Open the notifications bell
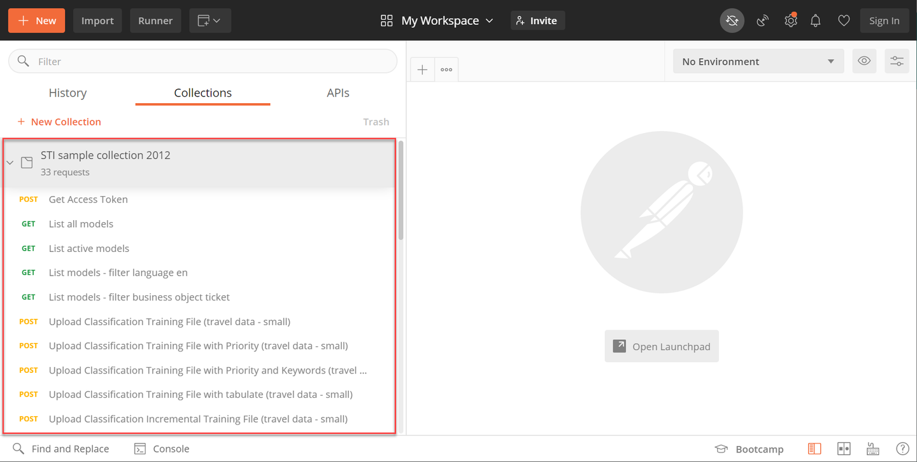 click(816, 20)
